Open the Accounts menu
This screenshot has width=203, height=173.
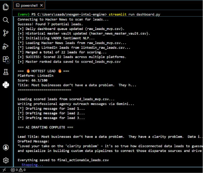tap(6, 147)
